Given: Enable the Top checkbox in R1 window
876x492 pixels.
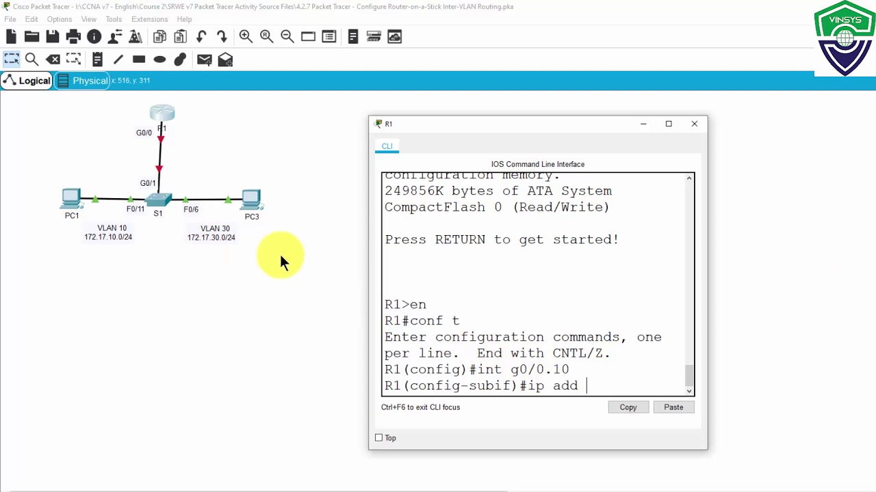Looking at the screenshot, I should click(378, 438).
